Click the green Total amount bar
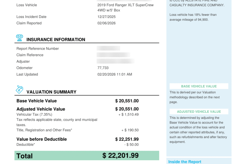 coord(87,156)
